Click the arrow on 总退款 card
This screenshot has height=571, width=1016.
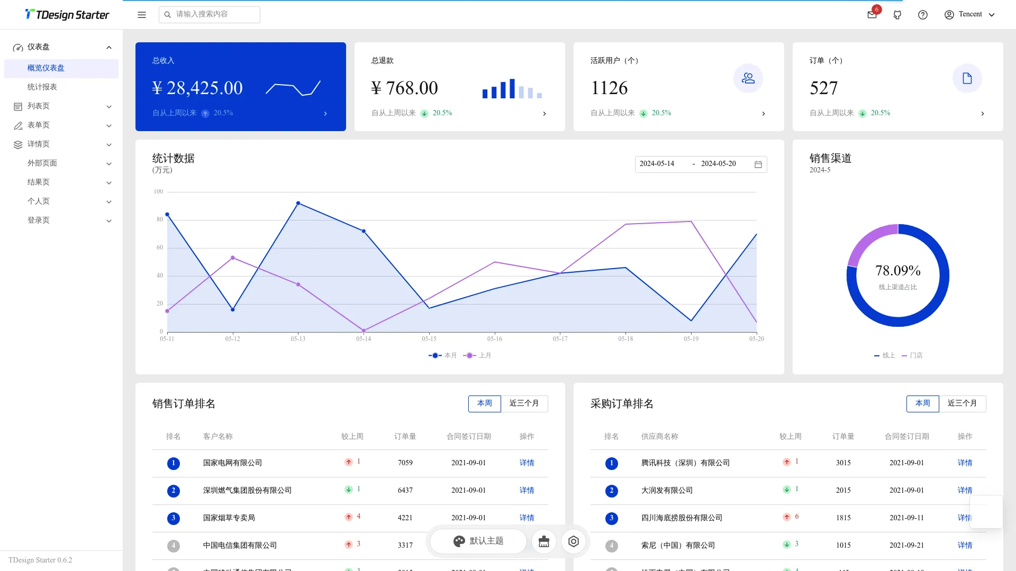(x=545, y=114)
